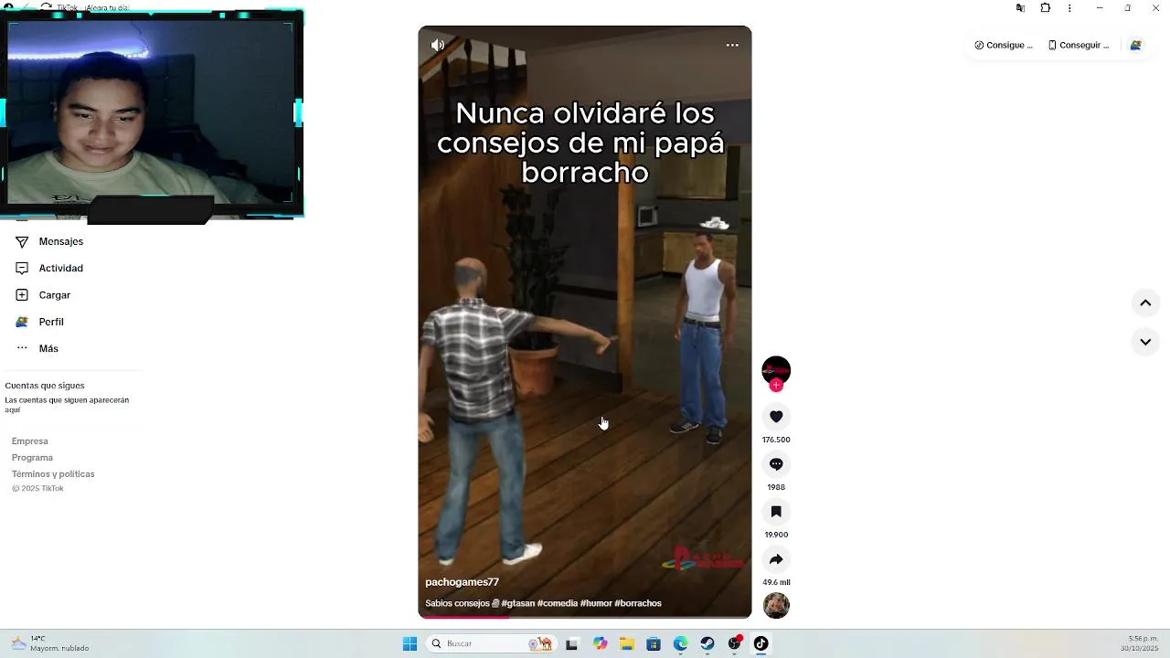Open the three-dot video options menu
The image size is (1170, 658).
(732, 45)
